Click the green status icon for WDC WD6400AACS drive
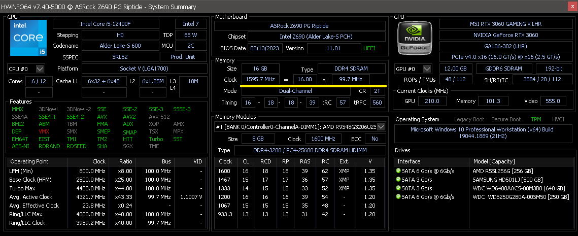Image resolution: width=578 pixels, height=236 pixels. 398,188
